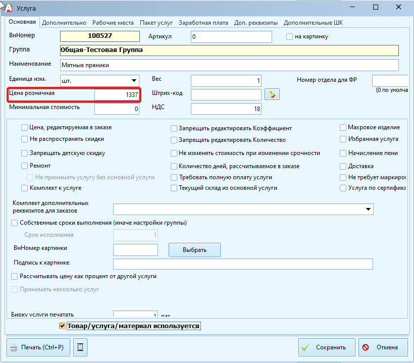The width and height of the screenshot is (414, 363).
Task: Check 'Количество дней, рассчитываемое в заказе'
Action: click(174, 166)
